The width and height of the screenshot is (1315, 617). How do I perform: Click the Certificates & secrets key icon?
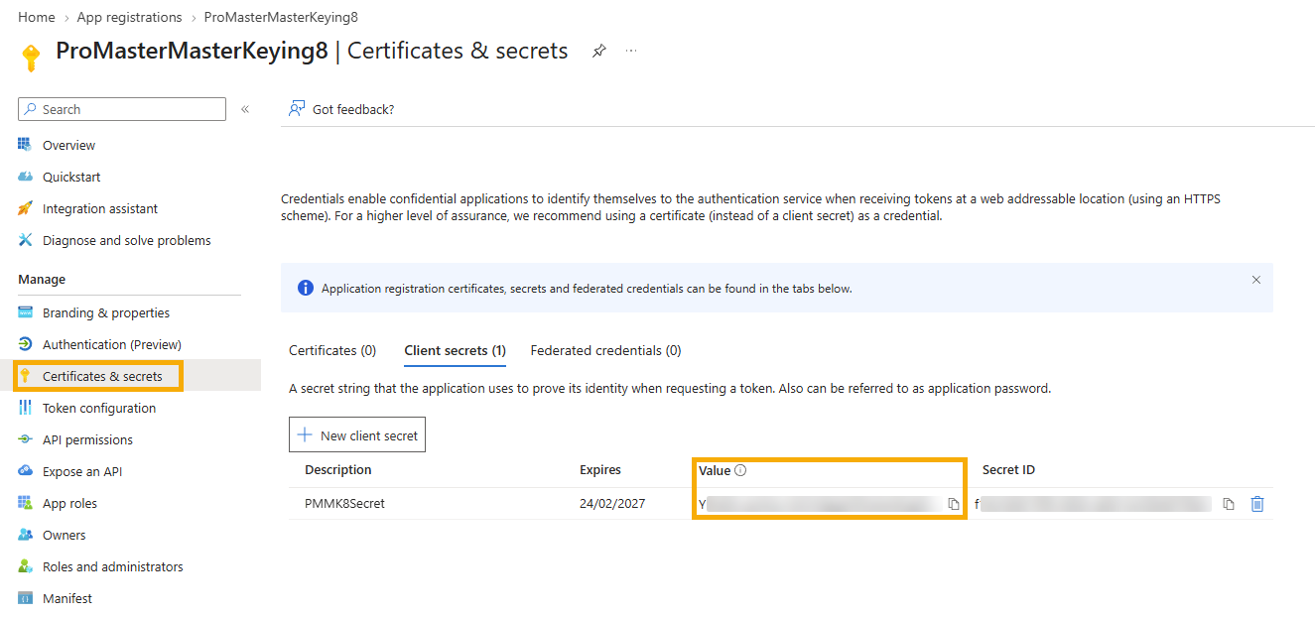[x=25, y=376]
